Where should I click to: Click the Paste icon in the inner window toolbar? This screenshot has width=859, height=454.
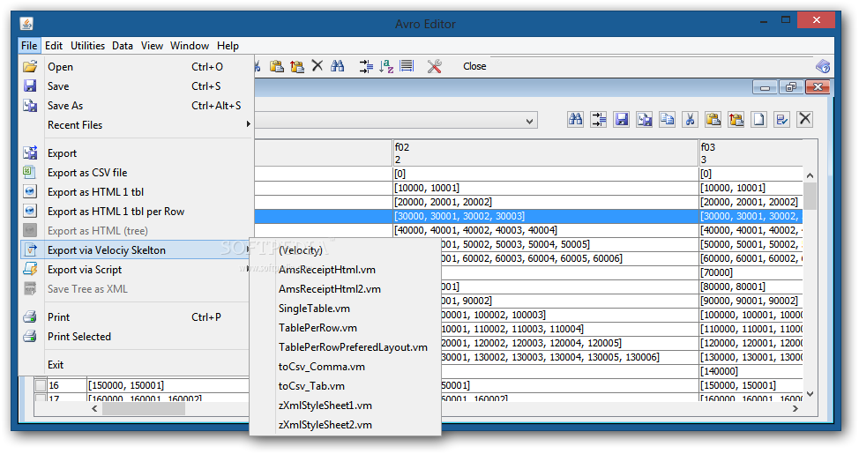click(x=713, y=119)
